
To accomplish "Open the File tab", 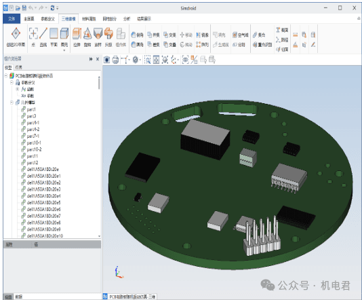I will [12, 19].
